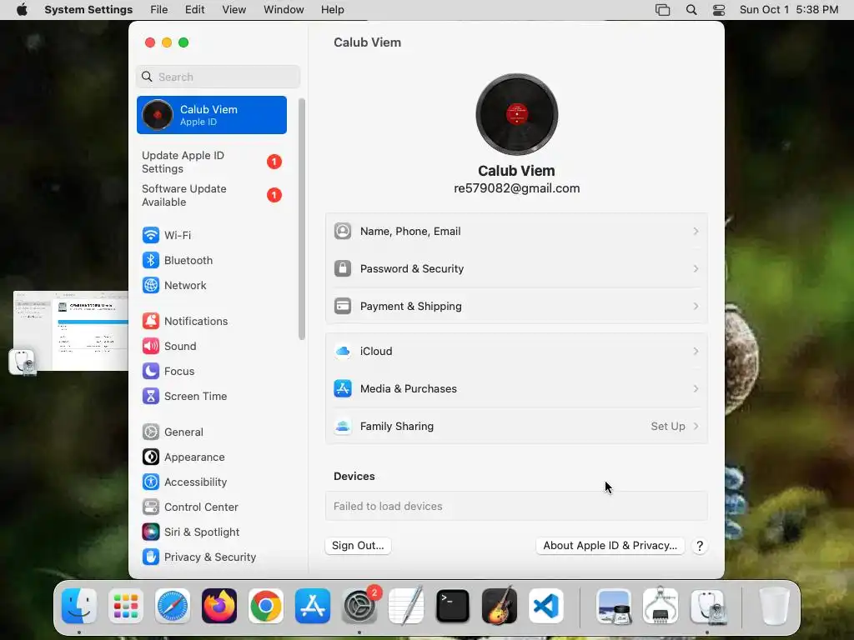Click the Password & Security lock icon
The image size is (854, 640).
[343, 268]
